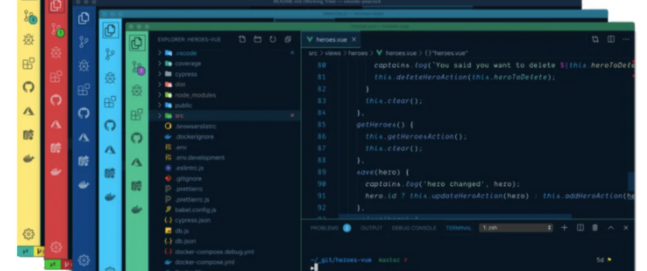
Task: Kill the terminal with trash icon
Action: [595, 228]
